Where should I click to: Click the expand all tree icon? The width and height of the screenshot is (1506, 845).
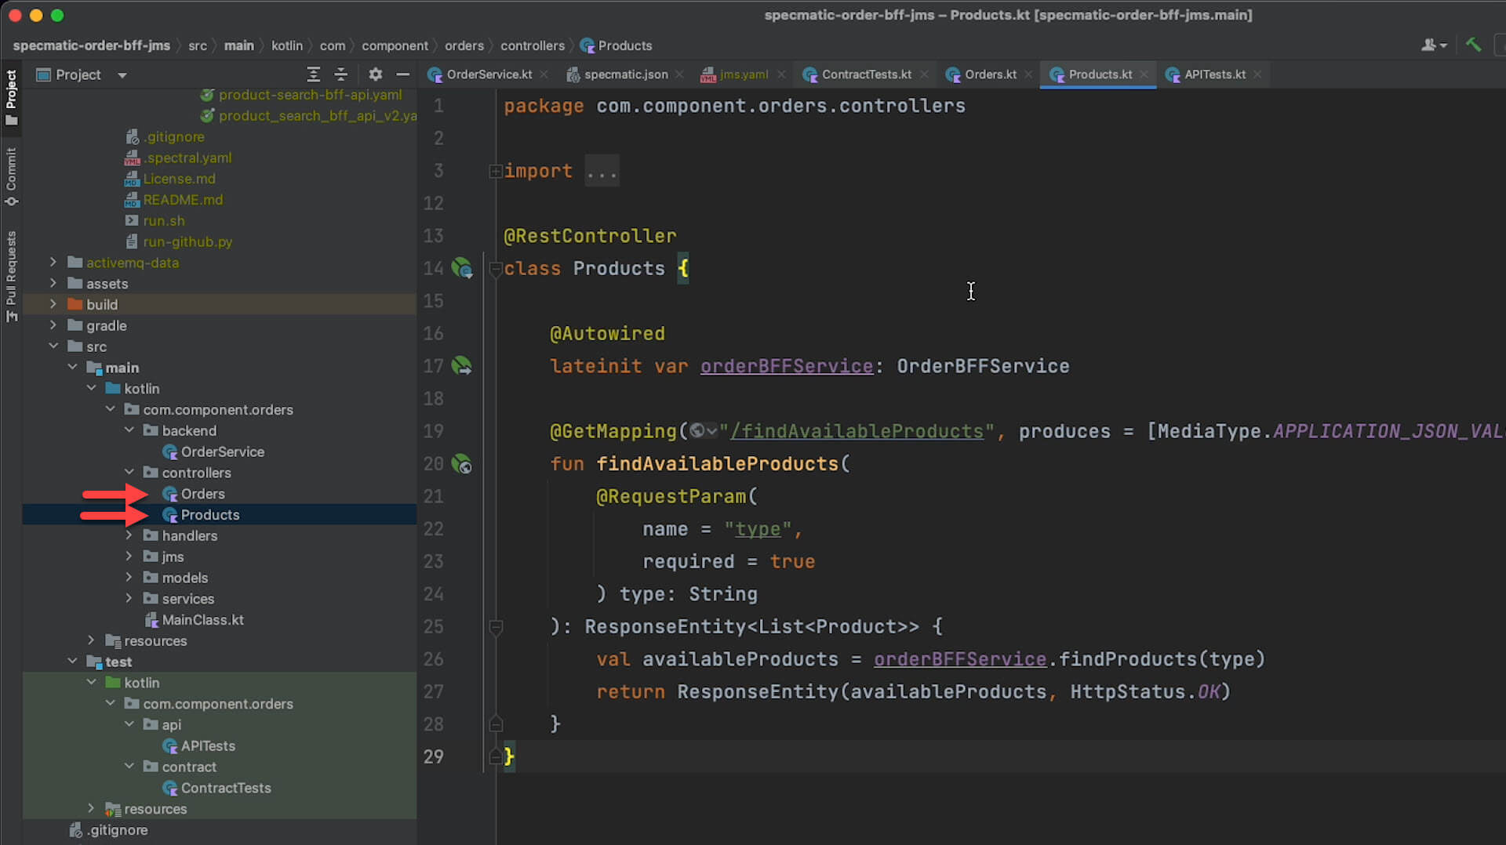click(313, 74)
